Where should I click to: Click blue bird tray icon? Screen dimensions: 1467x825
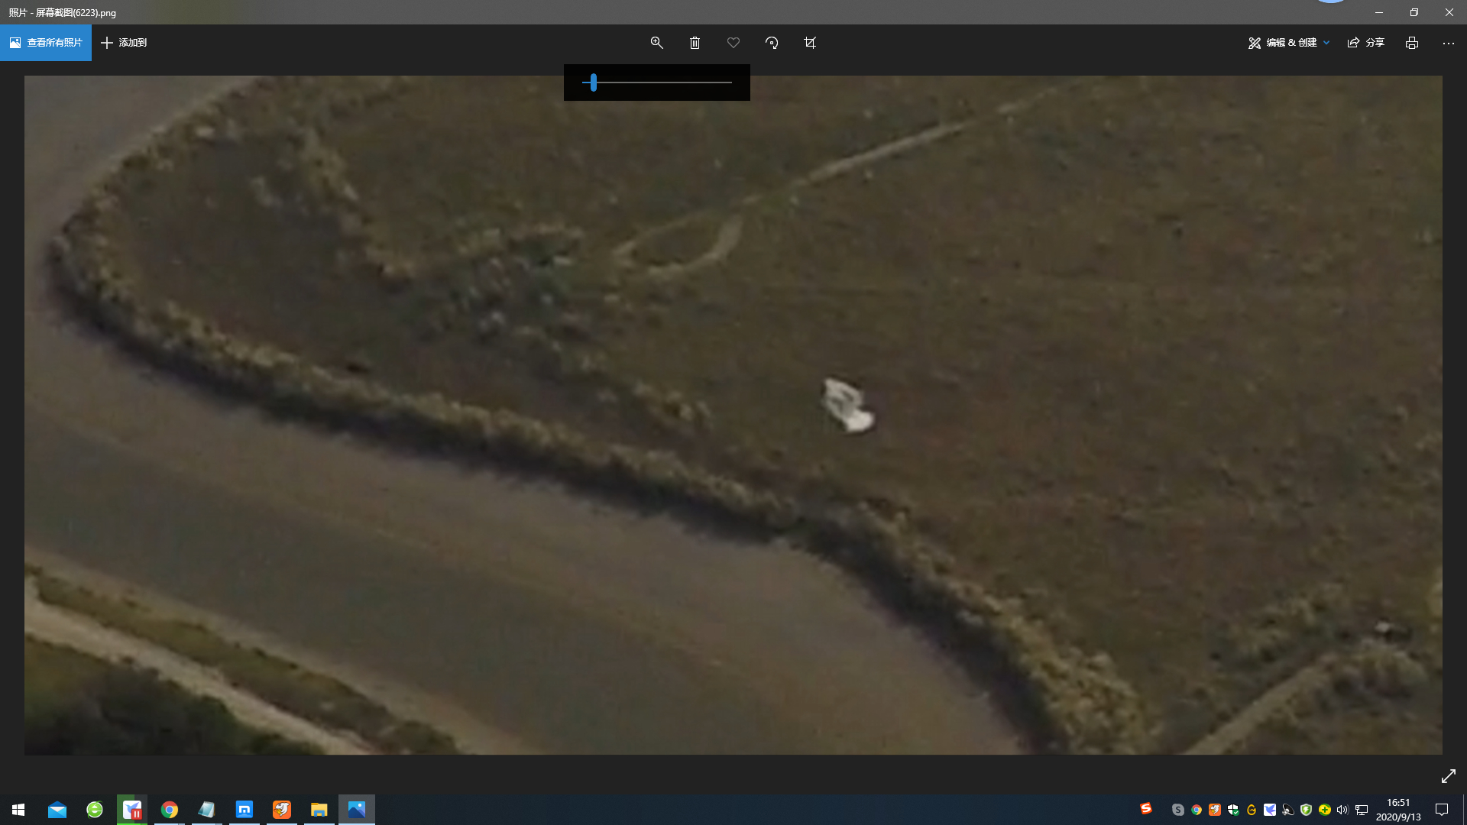(x=1270, y=810)
